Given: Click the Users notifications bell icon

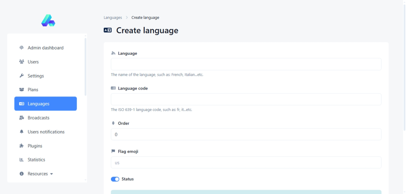Looking at the screenshot, I should tap(22, 132).
